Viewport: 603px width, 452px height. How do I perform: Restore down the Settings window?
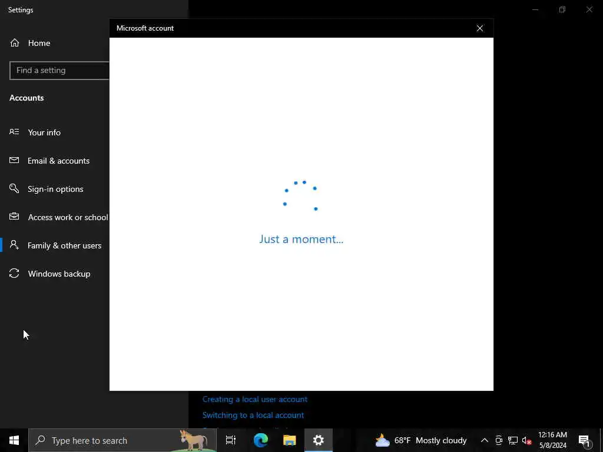point(562,9)
